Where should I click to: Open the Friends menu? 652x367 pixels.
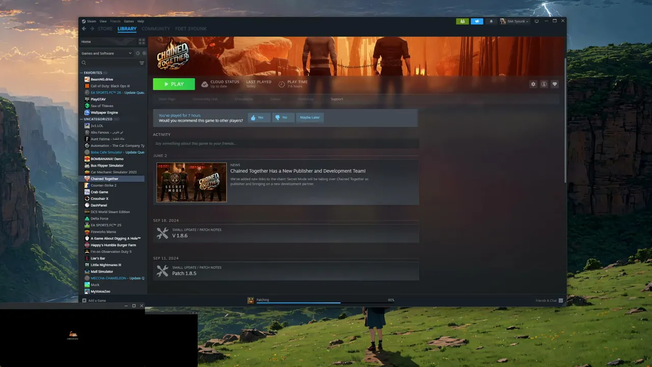pyautogui.click(x=115, y=21)
